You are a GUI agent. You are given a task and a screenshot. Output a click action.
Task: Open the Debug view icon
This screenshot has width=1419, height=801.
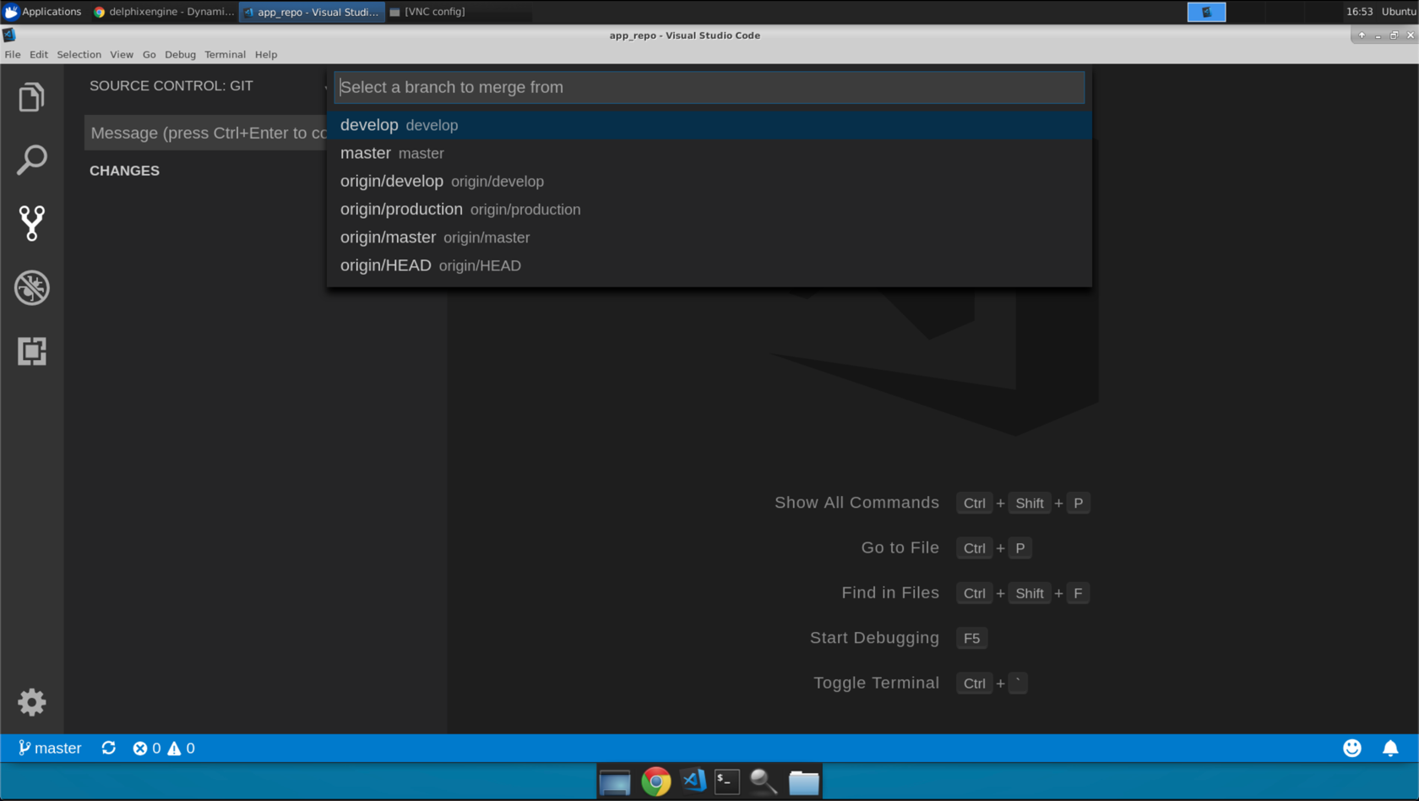coord(31,287)
